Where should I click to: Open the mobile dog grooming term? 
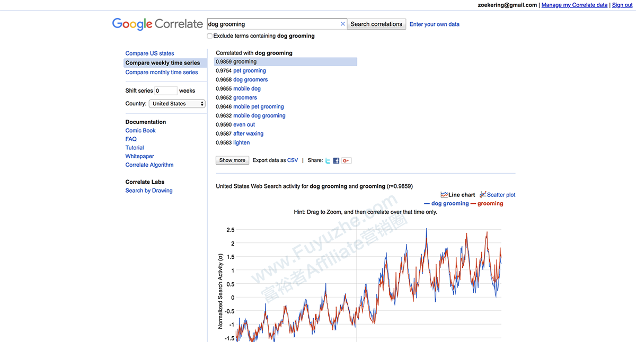259,116
